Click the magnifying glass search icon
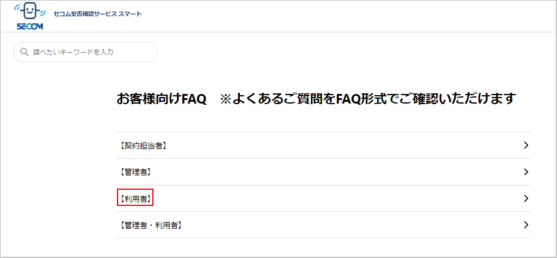This screenshot has width=557, height=258. click(24, 52)
